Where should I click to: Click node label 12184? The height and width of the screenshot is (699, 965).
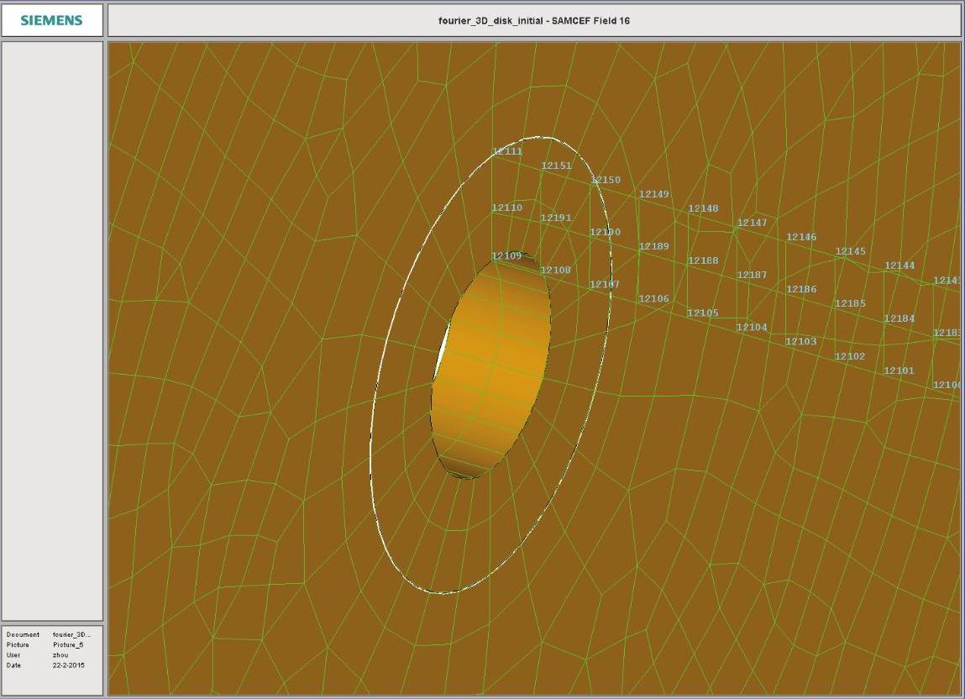pyautogui.click(x=899, y=318)
